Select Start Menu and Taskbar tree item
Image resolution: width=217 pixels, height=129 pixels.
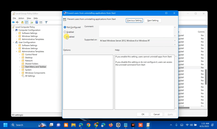click(x=36, y=67)
